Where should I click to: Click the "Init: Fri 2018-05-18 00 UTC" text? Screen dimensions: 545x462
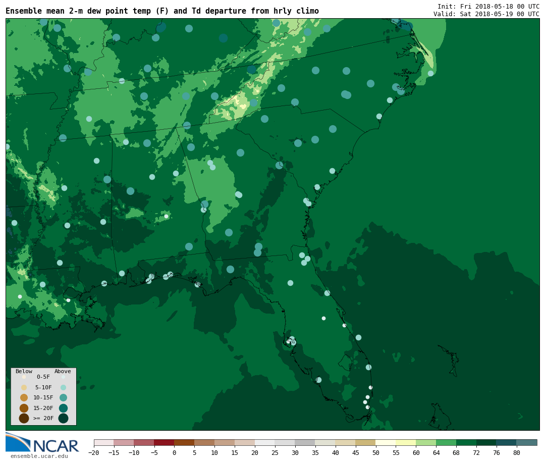coord(488,6)
